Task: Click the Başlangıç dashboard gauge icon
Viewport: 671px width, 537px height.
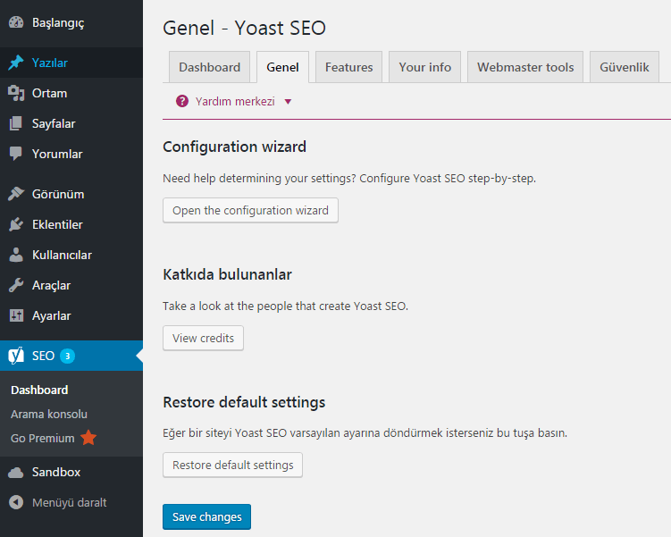Action: point(16,22)
